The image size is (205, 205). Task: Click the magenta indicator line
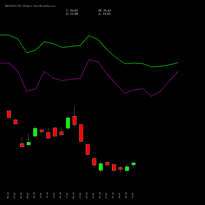pyautogui.click(x=89, y=60)
